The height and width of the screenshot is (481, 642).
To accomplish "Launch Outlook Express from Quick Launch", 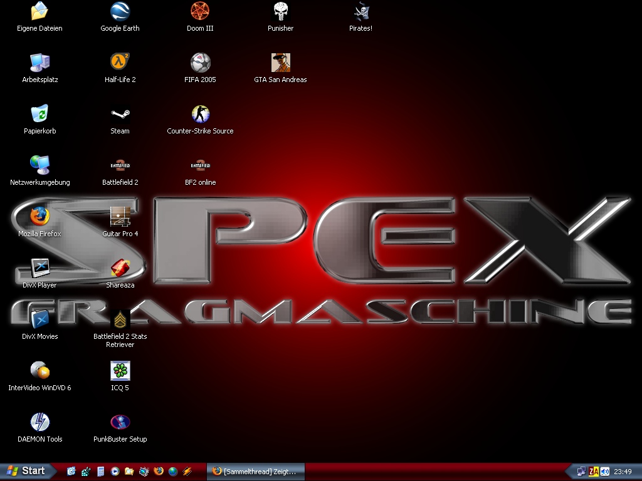I will (x=71, y=472).
